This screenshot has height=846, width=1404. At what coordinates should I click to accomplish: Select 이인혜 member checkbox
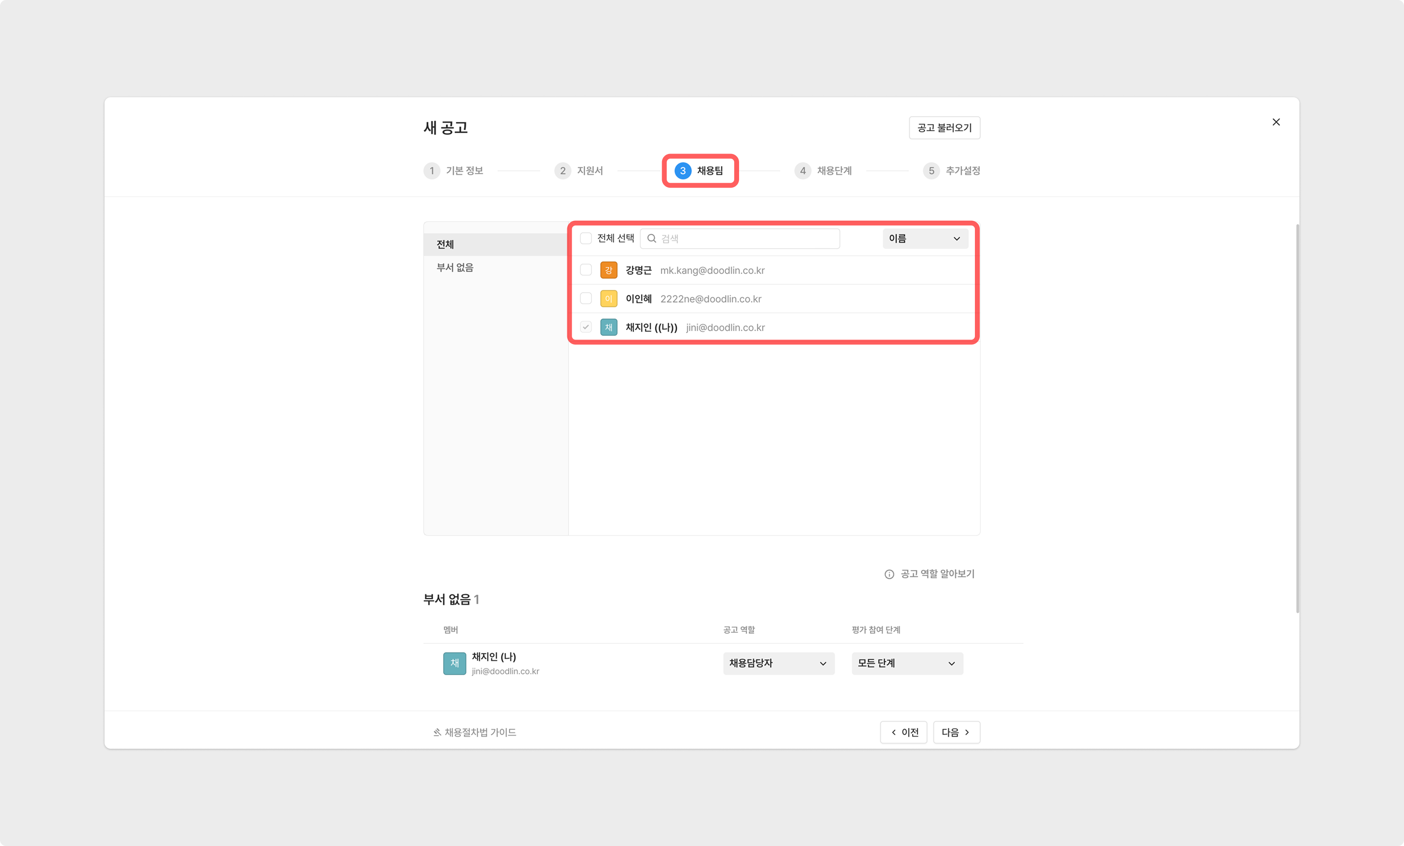[586, 299]
